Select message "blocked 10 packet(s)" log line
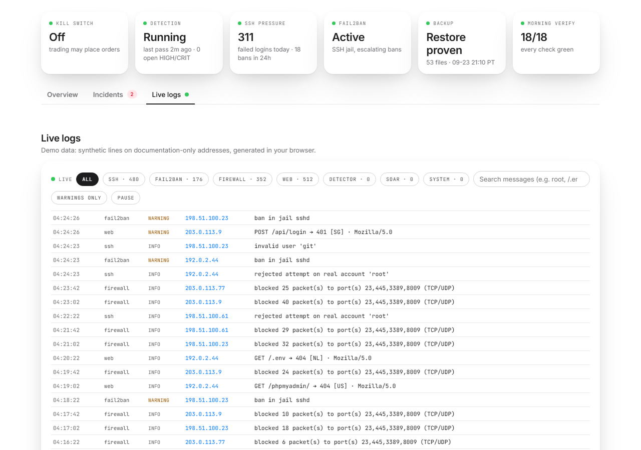The height and width of the screenshot is (450, 641). click(x=355, y=414)
